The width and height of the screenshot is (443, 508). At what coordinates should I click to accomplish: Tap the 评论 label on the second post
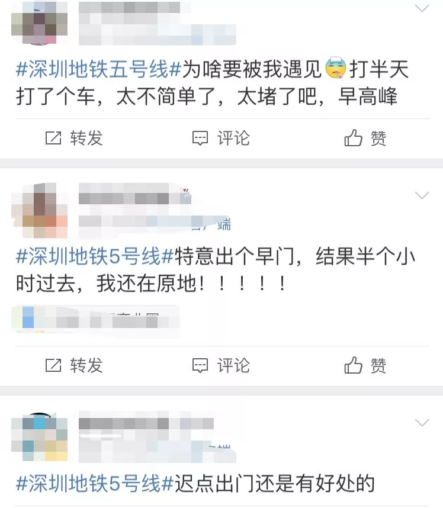click(x=234, y=365)
